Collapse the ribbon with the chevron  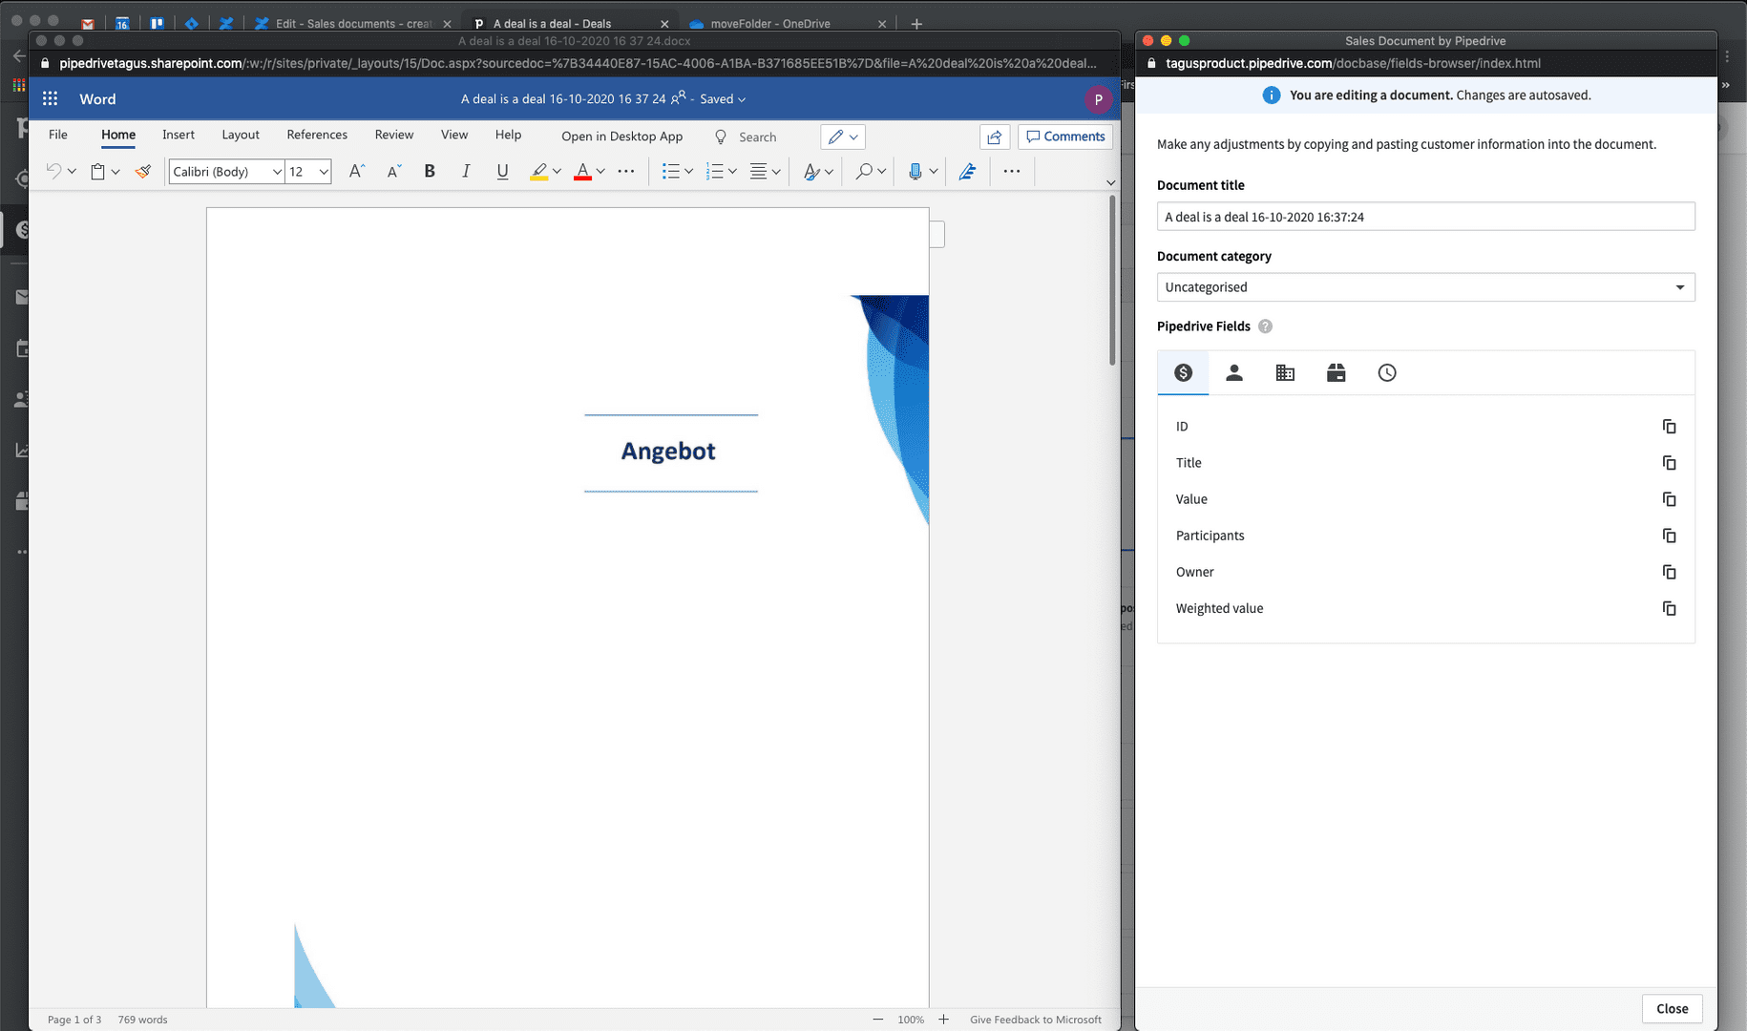point(1110,182)
